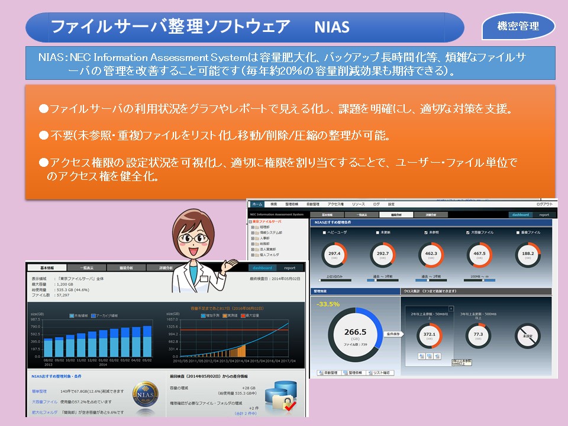Open the 検索 menu item
This screenshot has width=568, height=426.
(x=274, y=204)
